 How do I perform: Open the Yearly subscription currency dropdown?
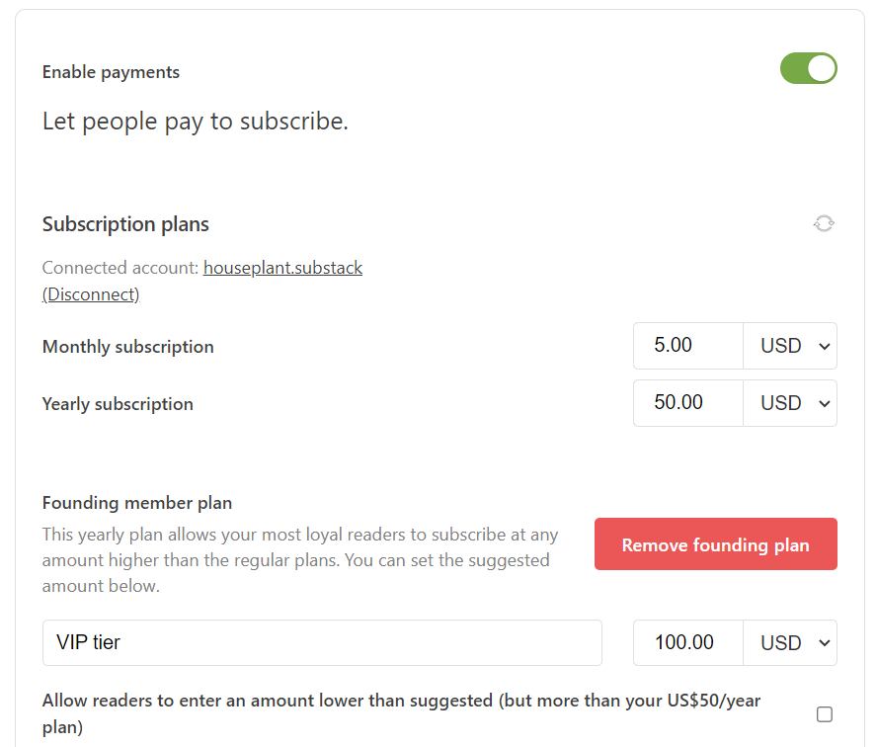coord(790,403)
